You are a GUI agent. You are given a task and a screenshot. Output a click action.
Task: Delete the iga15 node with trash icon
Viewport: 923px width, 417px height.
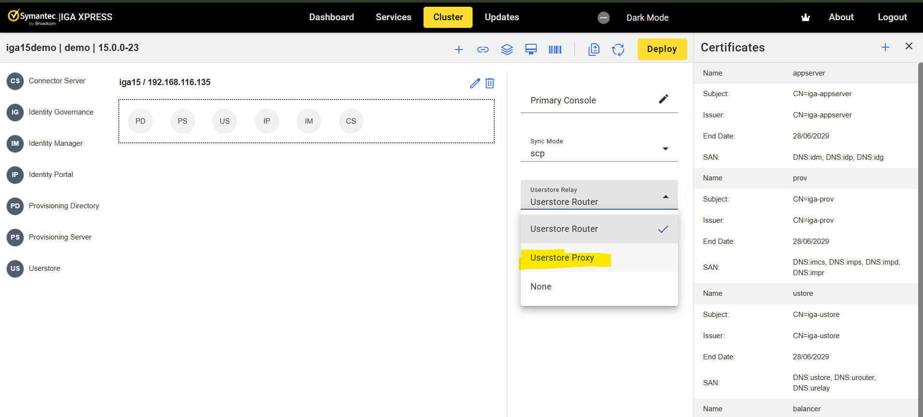[489, 83]
